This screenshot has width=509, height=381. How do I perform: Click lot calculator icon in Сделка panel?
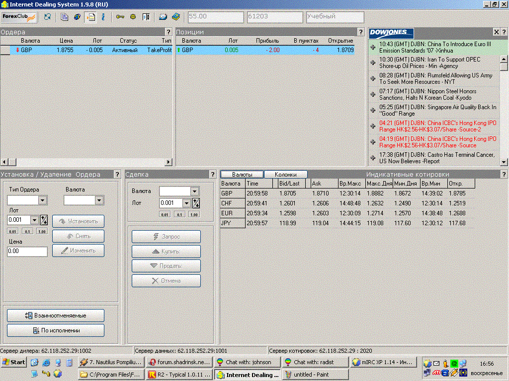[196, 203]
